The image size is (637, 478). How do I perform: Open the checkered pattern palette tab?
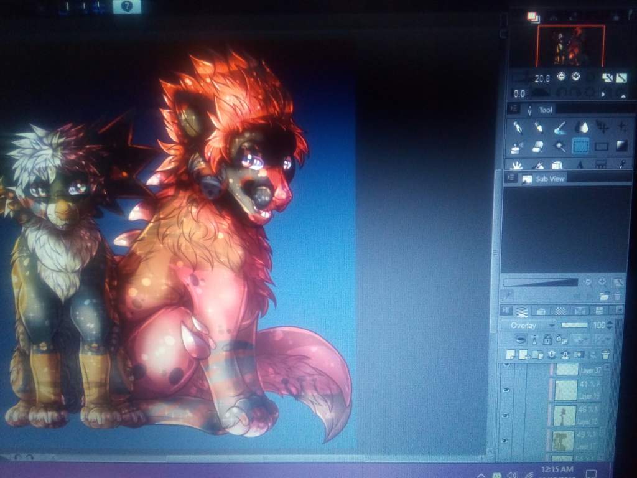[560, 311]
